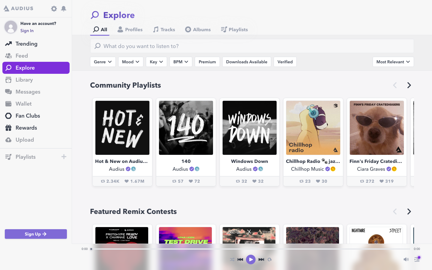Expand the Key filter dropdown
Viewport: 432px width, 270px height.
pos(156,62)
